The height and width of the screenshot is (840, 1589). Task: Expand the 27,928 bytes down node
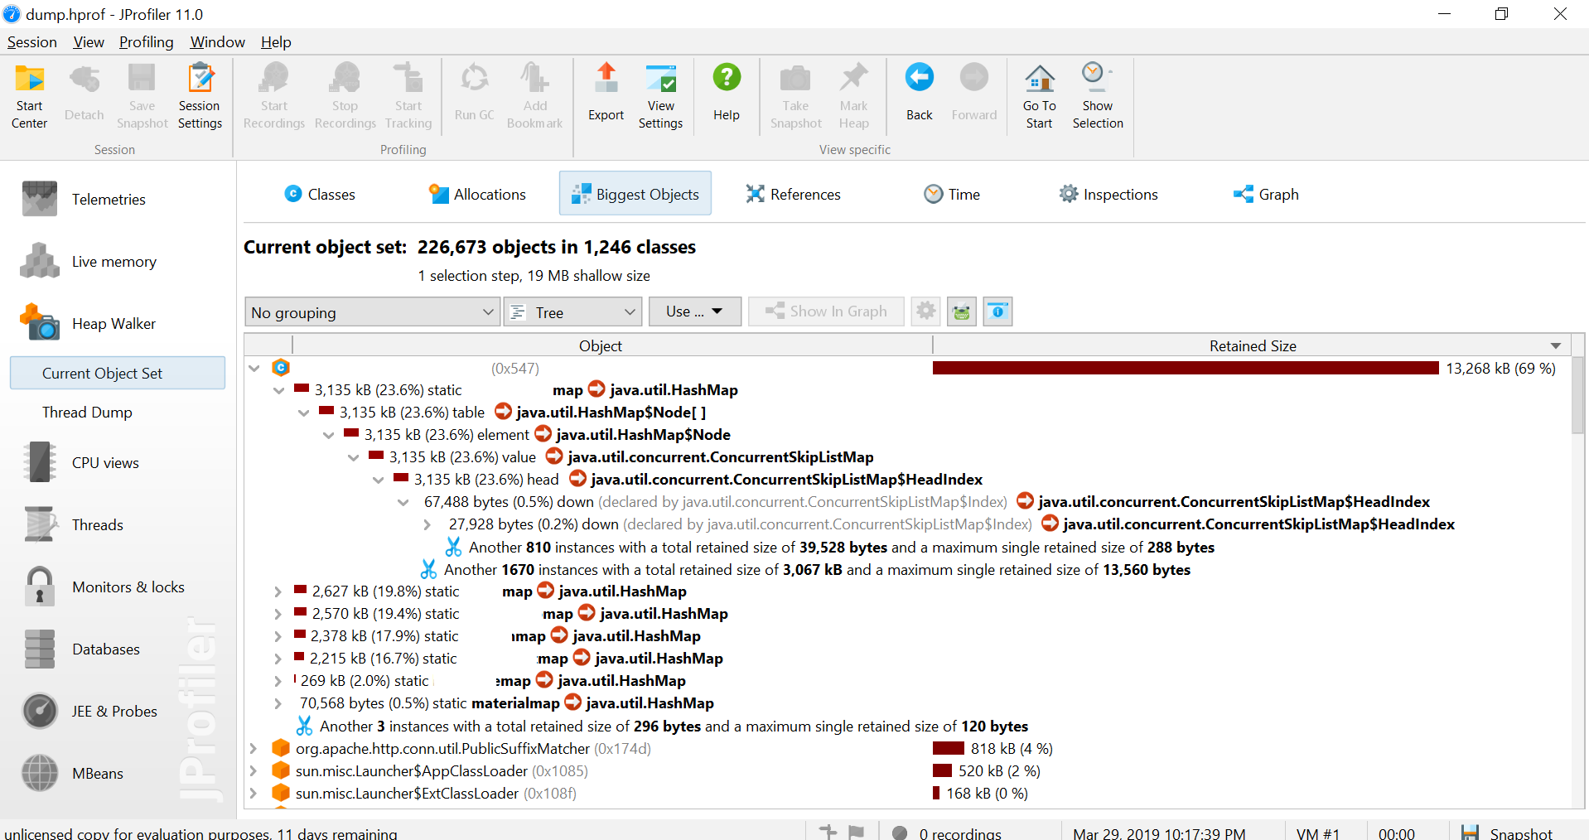point(427,524)
